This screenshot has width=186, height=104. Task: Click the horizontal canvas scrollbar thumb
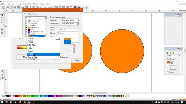(x=100, y=93)
